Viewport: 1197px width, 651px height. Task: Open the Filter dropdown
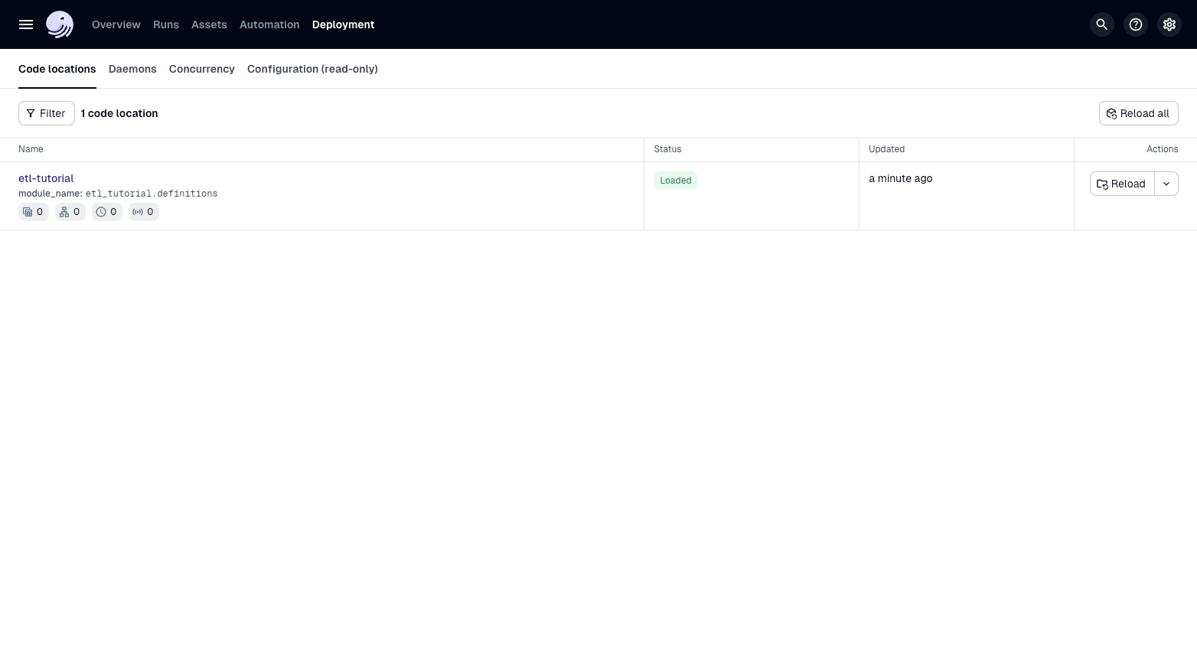coord(47,113)
